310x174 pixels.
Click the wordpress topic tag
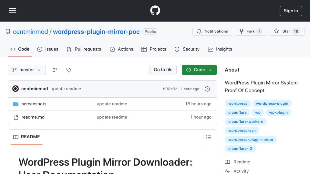coord(238,103)
